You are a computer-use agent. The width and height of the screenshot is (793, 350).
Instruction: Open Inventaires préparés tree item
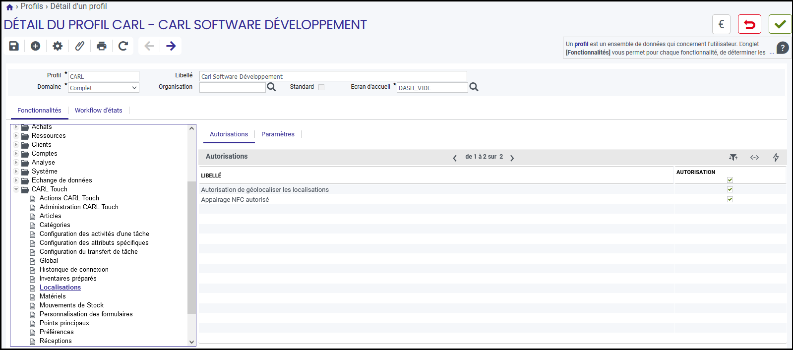[68, 279]
